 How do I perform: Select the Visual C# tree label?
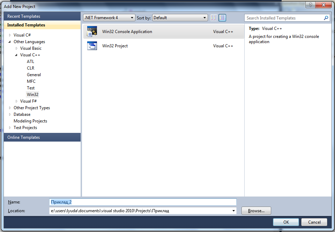22,35
